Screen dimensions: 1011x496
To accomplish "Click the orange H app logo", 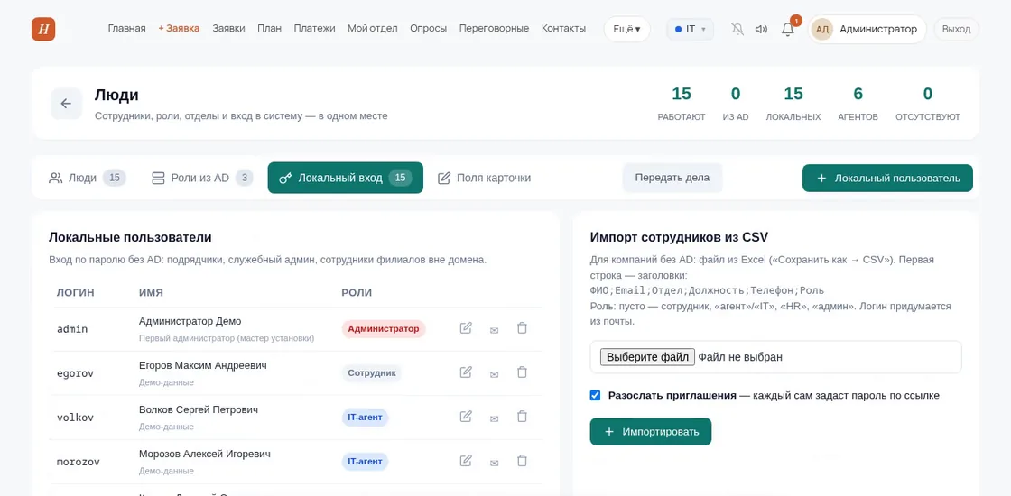I will point(43,29).
